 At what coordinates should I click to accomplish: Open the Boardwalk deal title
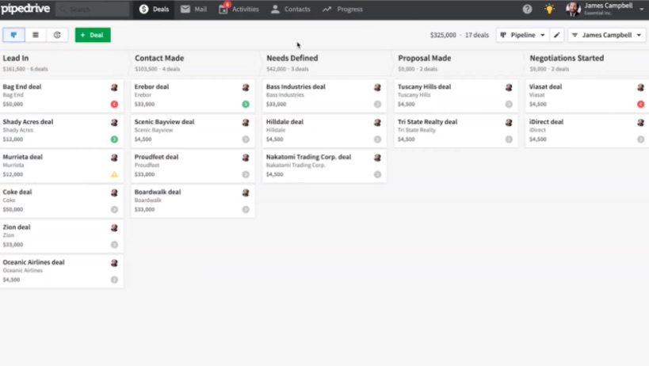point(158,193)
